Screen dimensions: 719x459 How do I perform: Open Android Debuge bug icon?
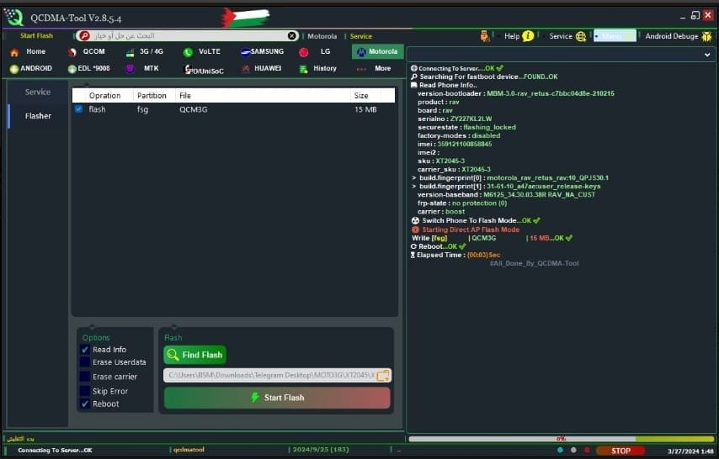(706, 36)
